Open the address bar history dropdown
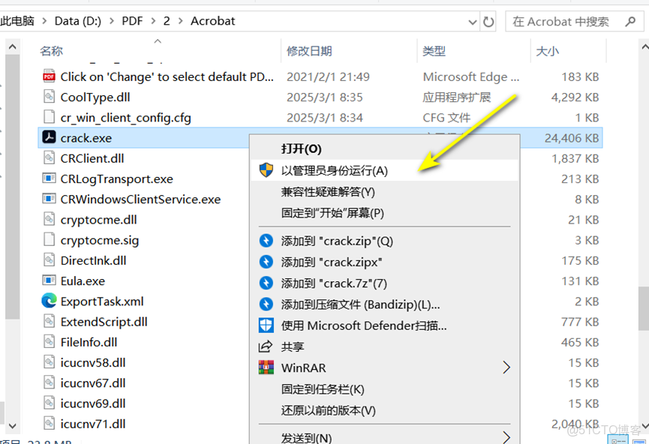649x444 pixels. click(x=473, y=21)
